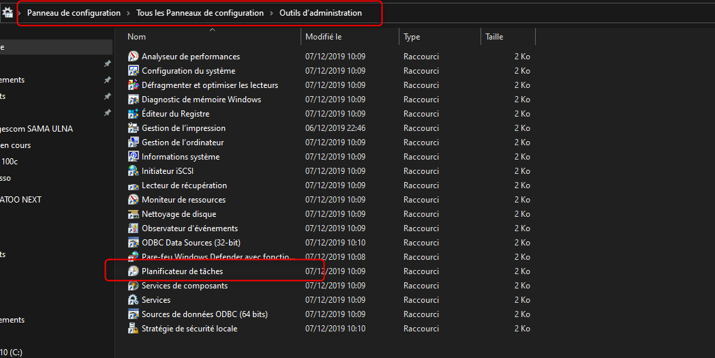
Task: Click the Planificateur de tâches icon
Action: coord(133,271)
